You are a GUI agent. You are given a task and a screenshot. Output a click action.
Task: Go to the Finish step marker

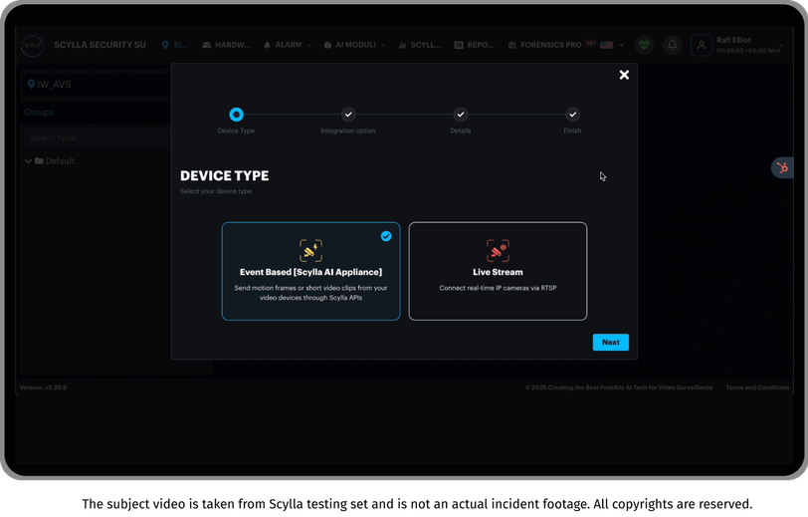(572, 115)
